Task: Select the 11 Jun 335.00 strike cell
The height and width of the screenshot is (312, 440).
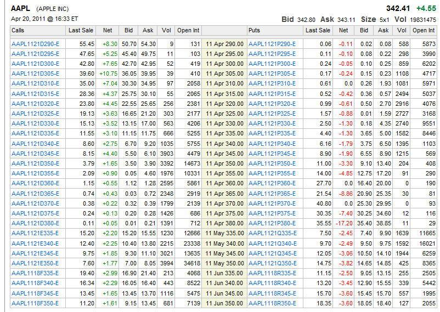Action: coord(224,273)
